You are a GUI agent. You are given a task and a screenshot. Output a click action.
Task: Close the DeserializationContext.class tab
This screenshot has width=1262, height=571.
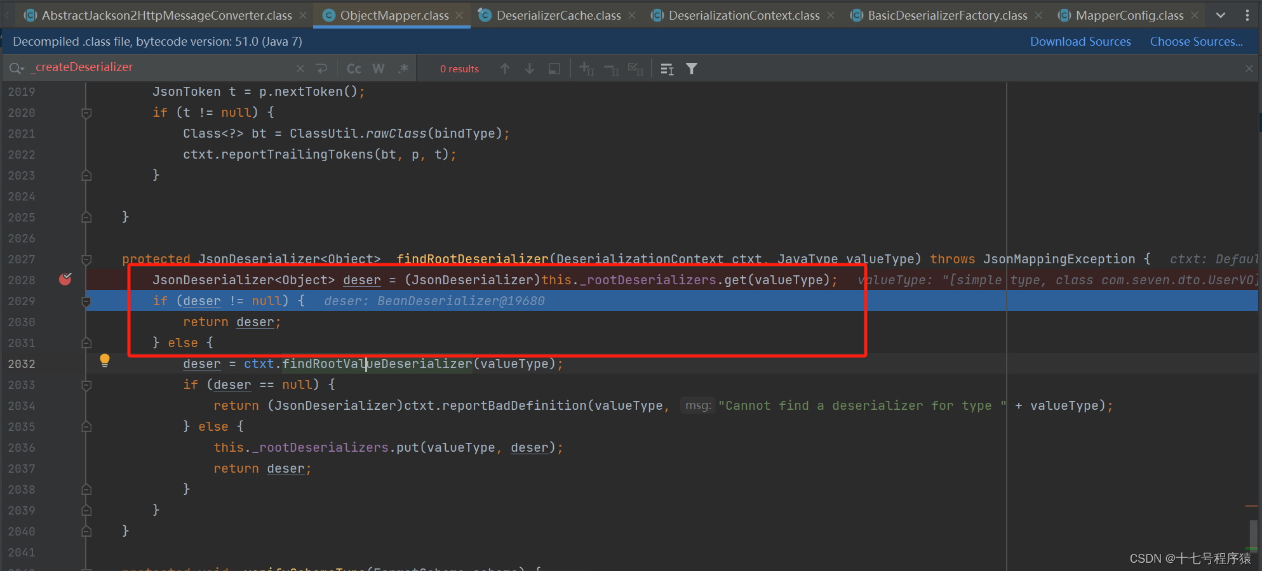(x=831, y=15)
